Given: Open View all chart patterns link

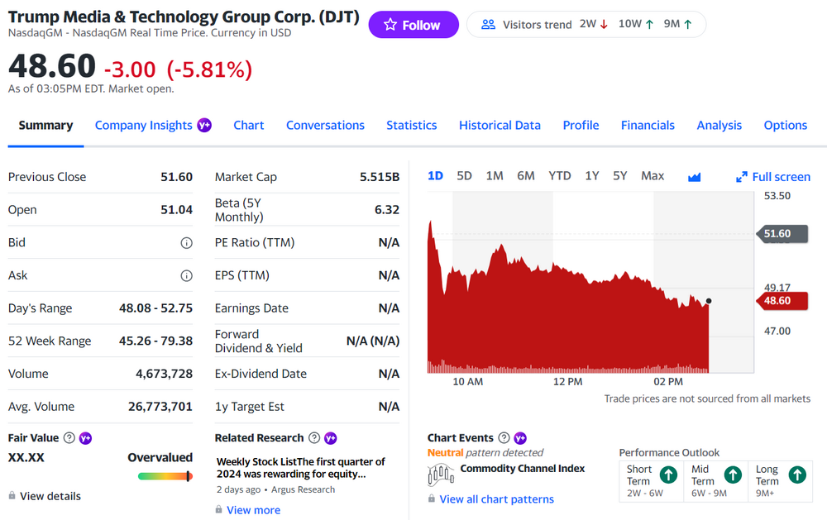Looking at the screenshot, I should click(x=496, y=499).
